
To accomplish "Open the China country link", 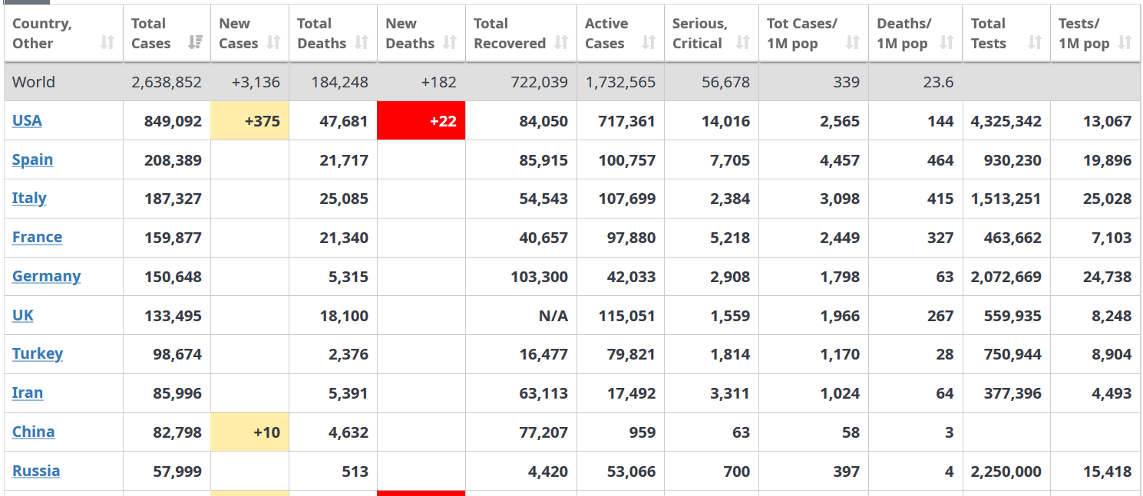I will pyautogui.click(x=33, y=432).
